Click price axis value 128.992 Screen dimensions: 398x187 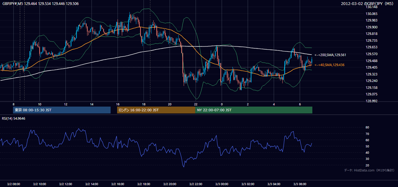point(372,101)
